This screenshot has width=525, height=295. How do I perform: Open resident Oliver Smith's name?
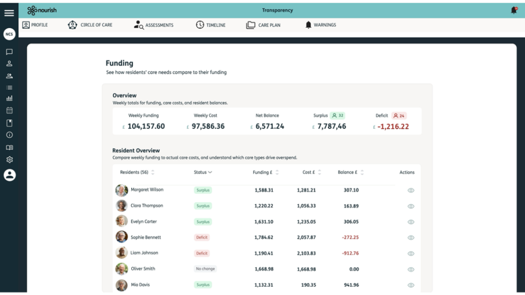[x=143, y=268]
